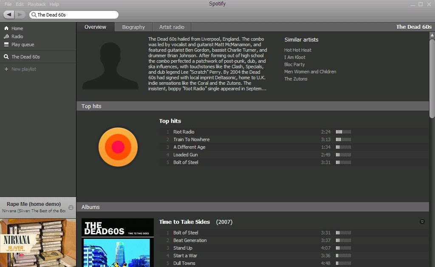Switch to the Artist radio tab
The image size is (435, 267).
(172, 27)
